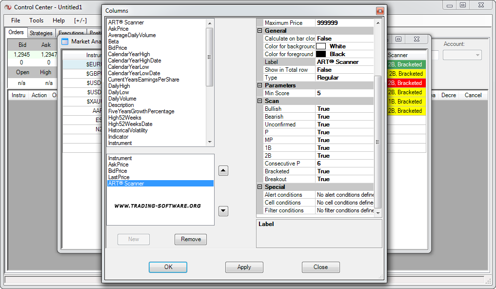Toggle the Bullish scan value
This screenshot has width=496, height=289.
coord(344,109)
